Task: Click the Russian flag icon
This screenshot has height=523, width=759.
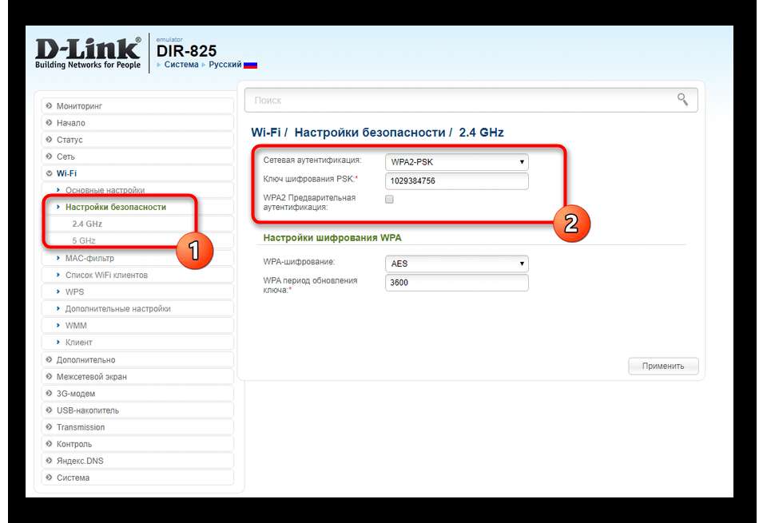Action: pos(250,65)
